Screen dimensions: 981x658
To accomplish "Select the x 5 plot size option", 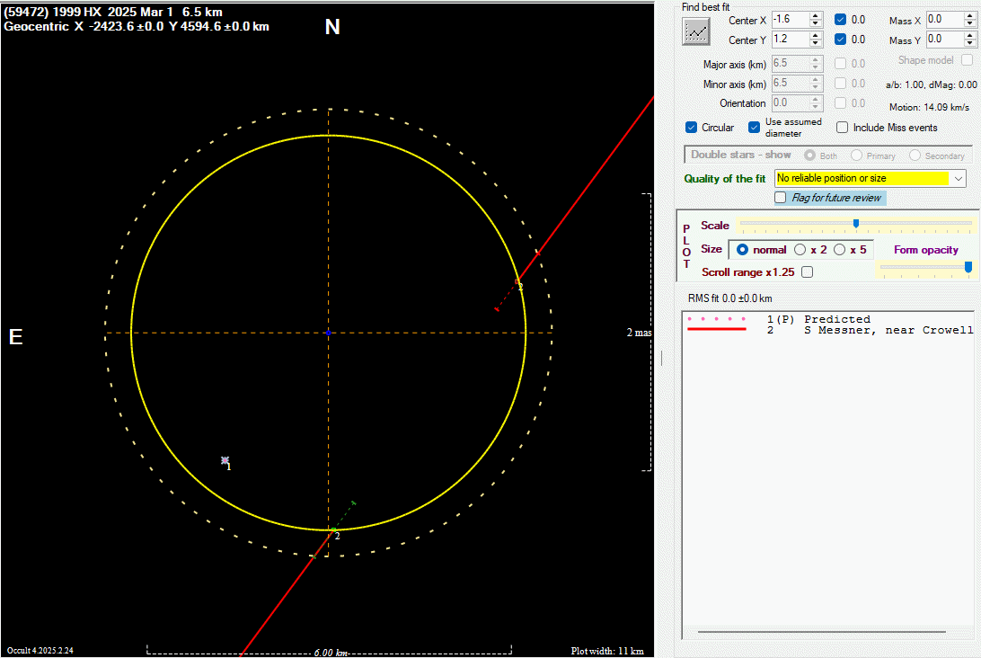I will (x=840, y=250).
